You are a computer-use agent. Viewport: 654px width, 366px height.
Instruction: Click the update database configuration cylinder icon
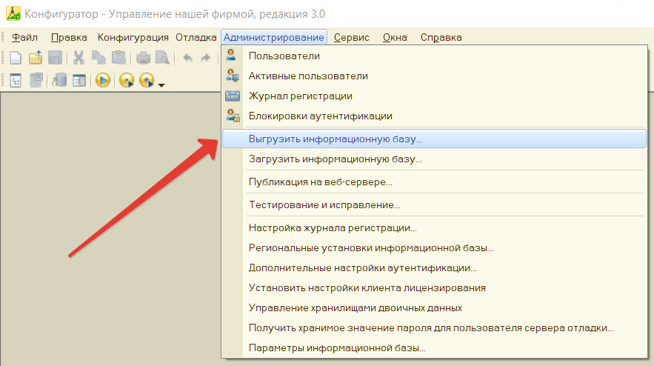pyautogui.click(x=59, y=80)
